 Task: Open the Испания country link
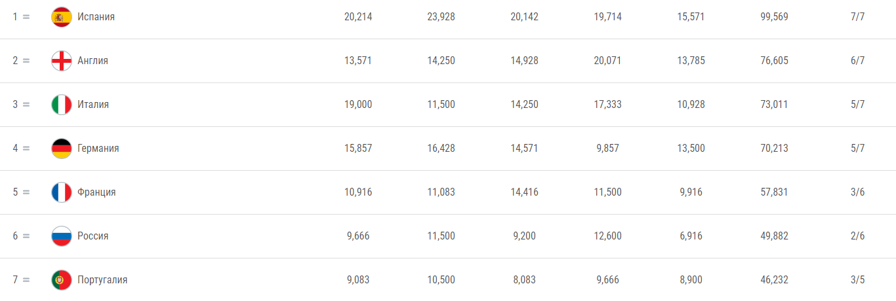[96, 17]
